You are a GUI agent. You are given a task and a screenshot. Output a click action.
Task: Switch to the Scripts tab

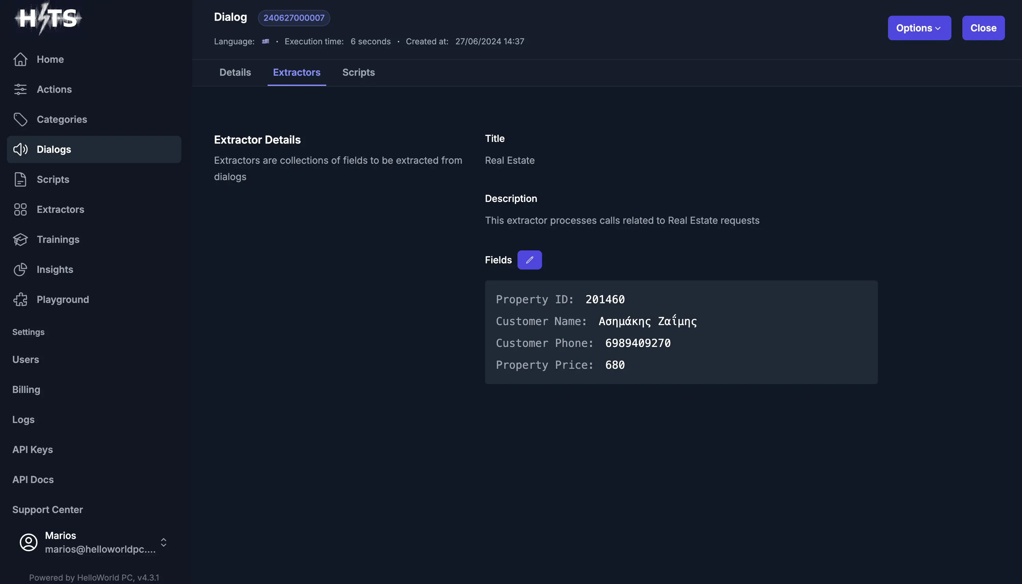[x=359, y=72]
